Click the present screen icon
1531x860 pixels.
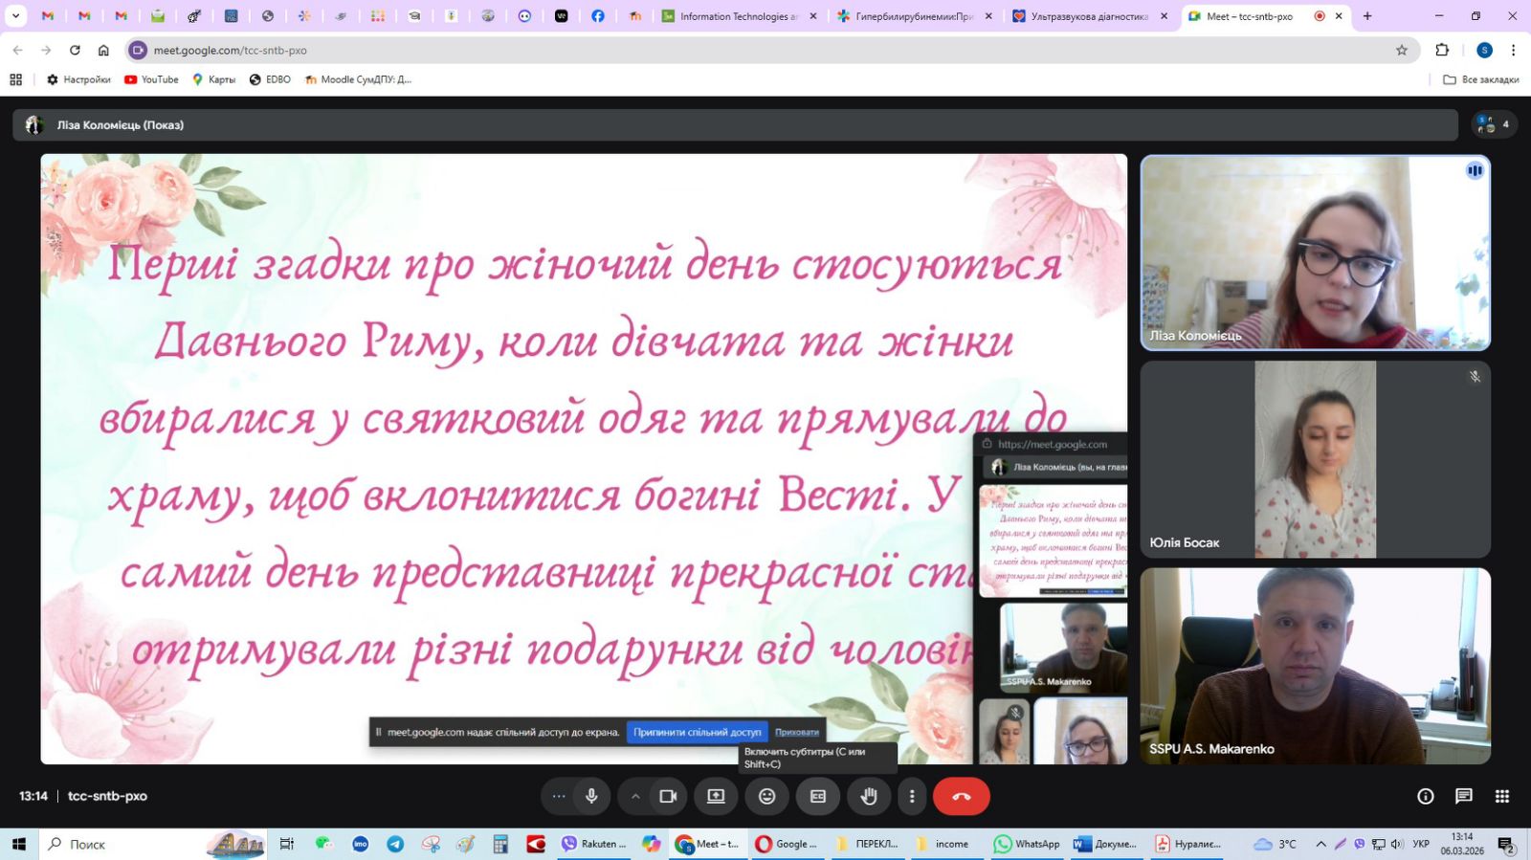(x=716, y=796)
